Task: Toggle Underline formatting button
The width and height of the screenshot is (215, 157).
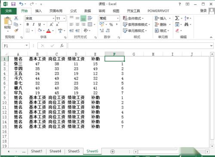Action: tap(40, 25)
